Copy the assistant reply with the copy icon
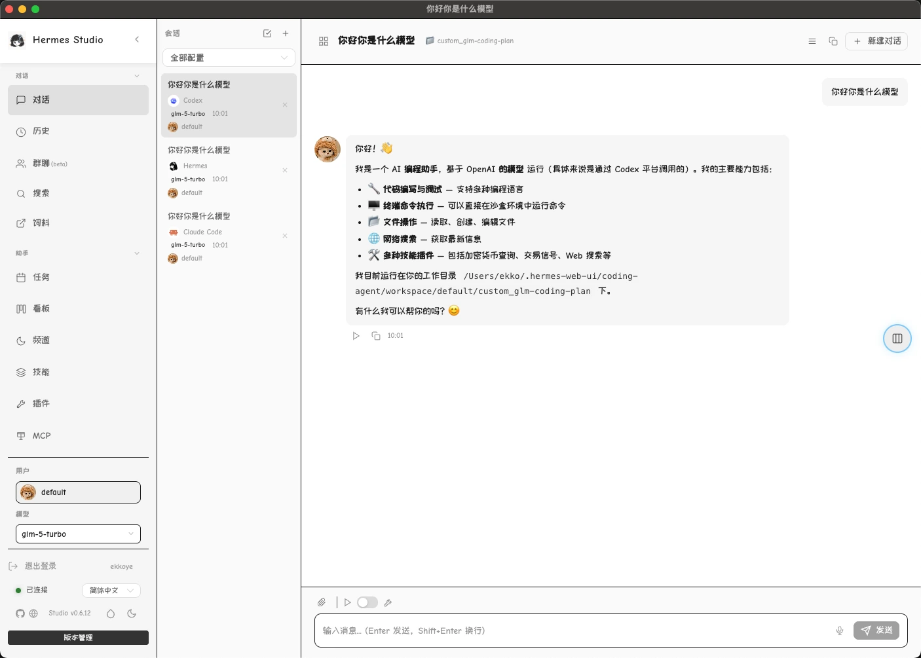 click(x=376, y=336)
